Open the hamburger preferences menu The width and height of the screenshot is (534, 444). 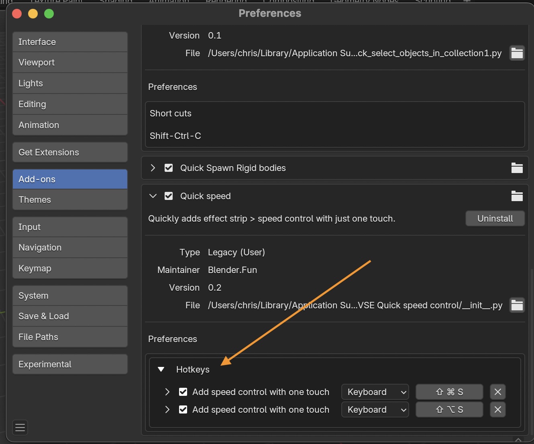point(20,428)
